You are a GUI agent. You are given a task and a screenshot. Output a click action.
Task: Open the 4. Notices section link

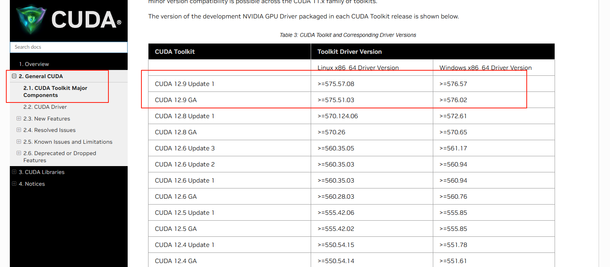32,184
